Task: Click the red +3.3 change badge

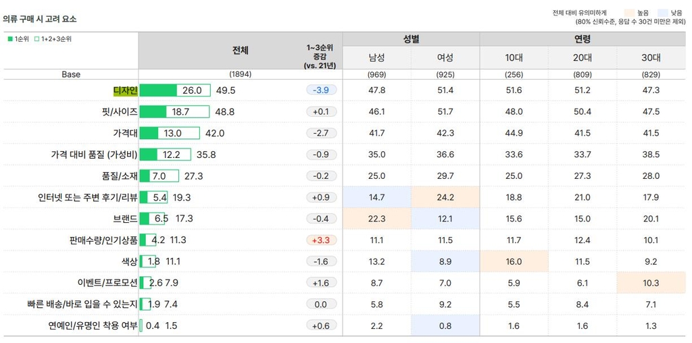Action: (x=321, y=240)
